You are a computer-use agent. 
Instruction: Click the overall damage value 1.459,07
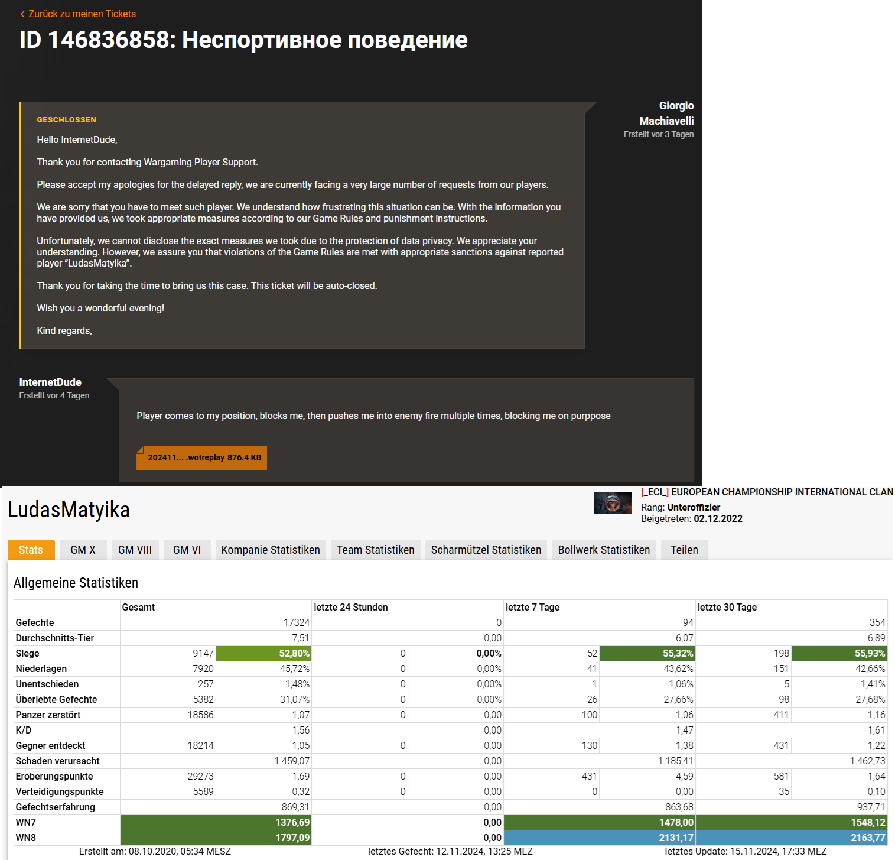pos(292,761)
